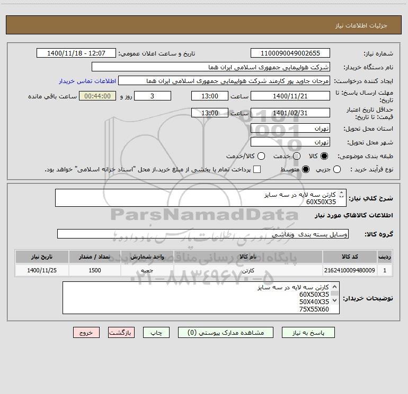Click the response deadline date 1400/11/21
This screenshot has width=408, height=394.
[x=290, y=96]
